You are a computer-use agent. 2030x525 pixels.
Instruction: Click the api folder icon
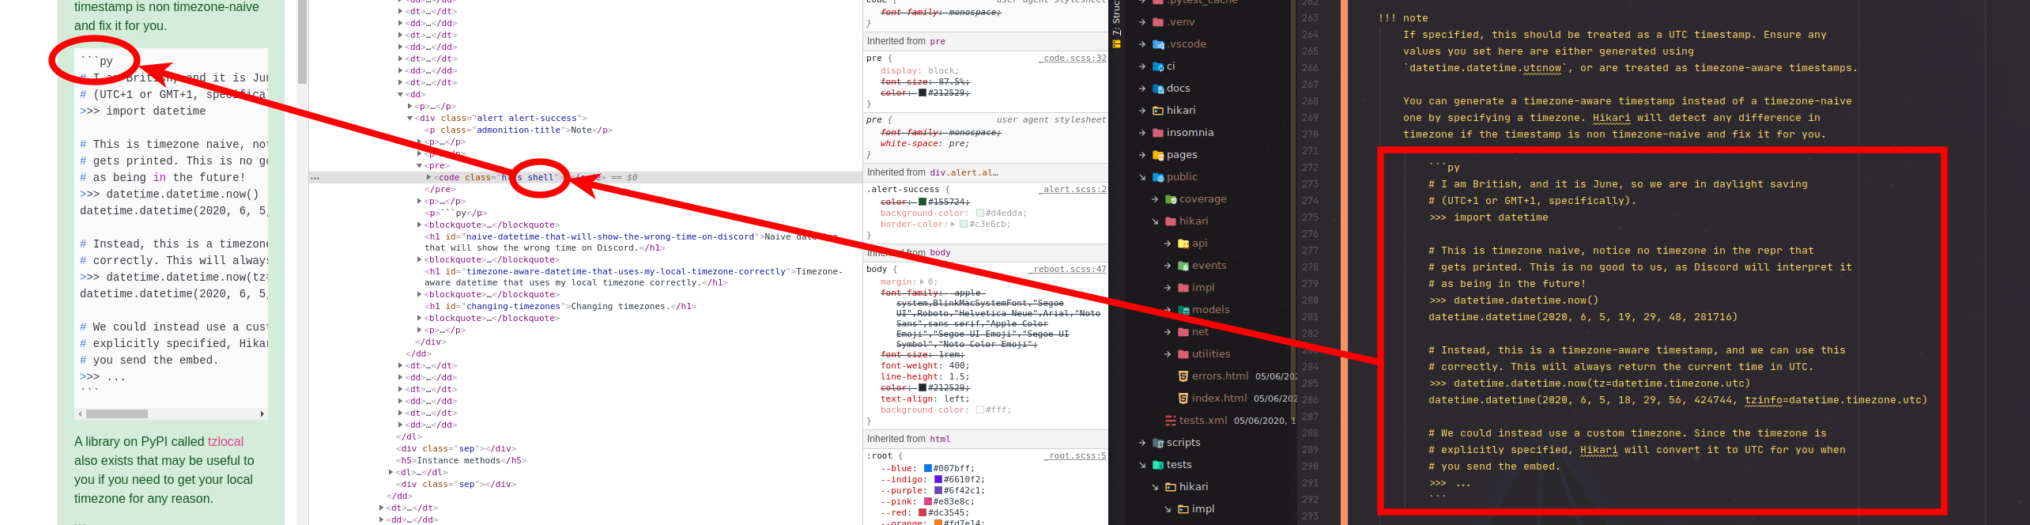(x=1183, y=244)
